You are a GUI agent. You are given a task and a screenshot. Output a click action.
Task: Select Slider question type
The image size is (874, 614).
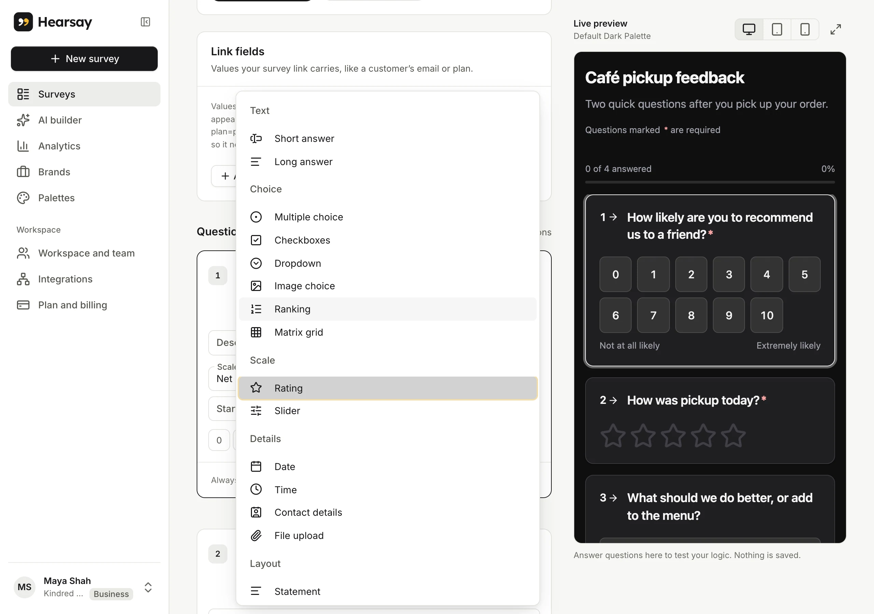[387, 411]
